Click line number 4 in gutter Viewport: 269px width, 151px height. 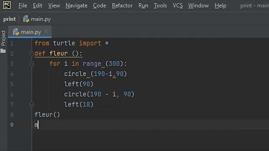click(12, 74)
